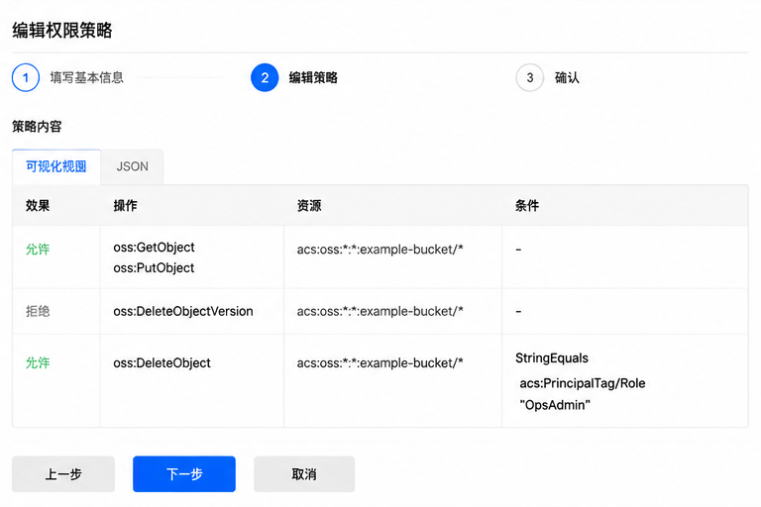Click the acs:PrincipalTag/Role condition key
The width and height of the screenshot is (761, 507).
coord(583,383)
